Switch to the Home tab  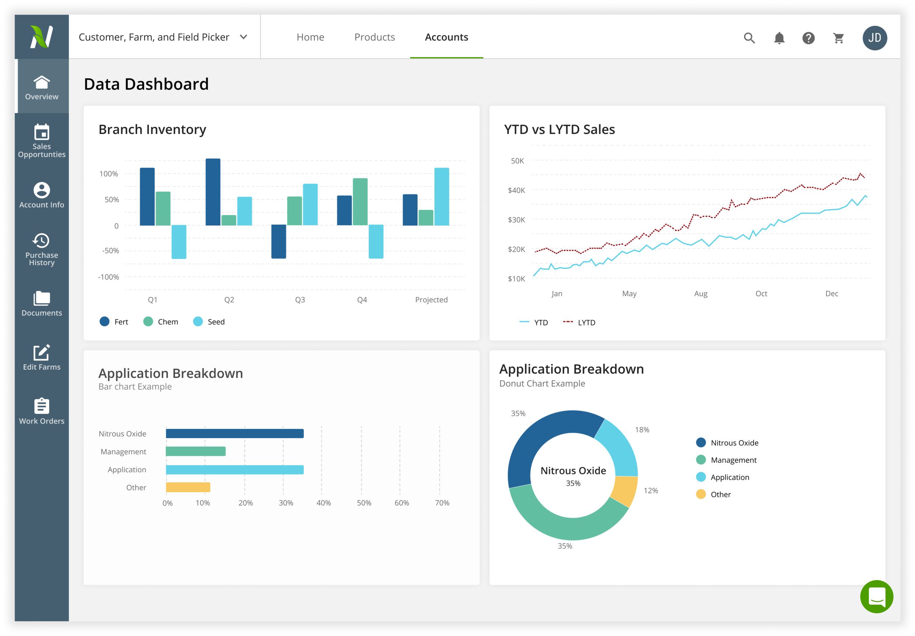pyautogui.click(x=310, y=37)
